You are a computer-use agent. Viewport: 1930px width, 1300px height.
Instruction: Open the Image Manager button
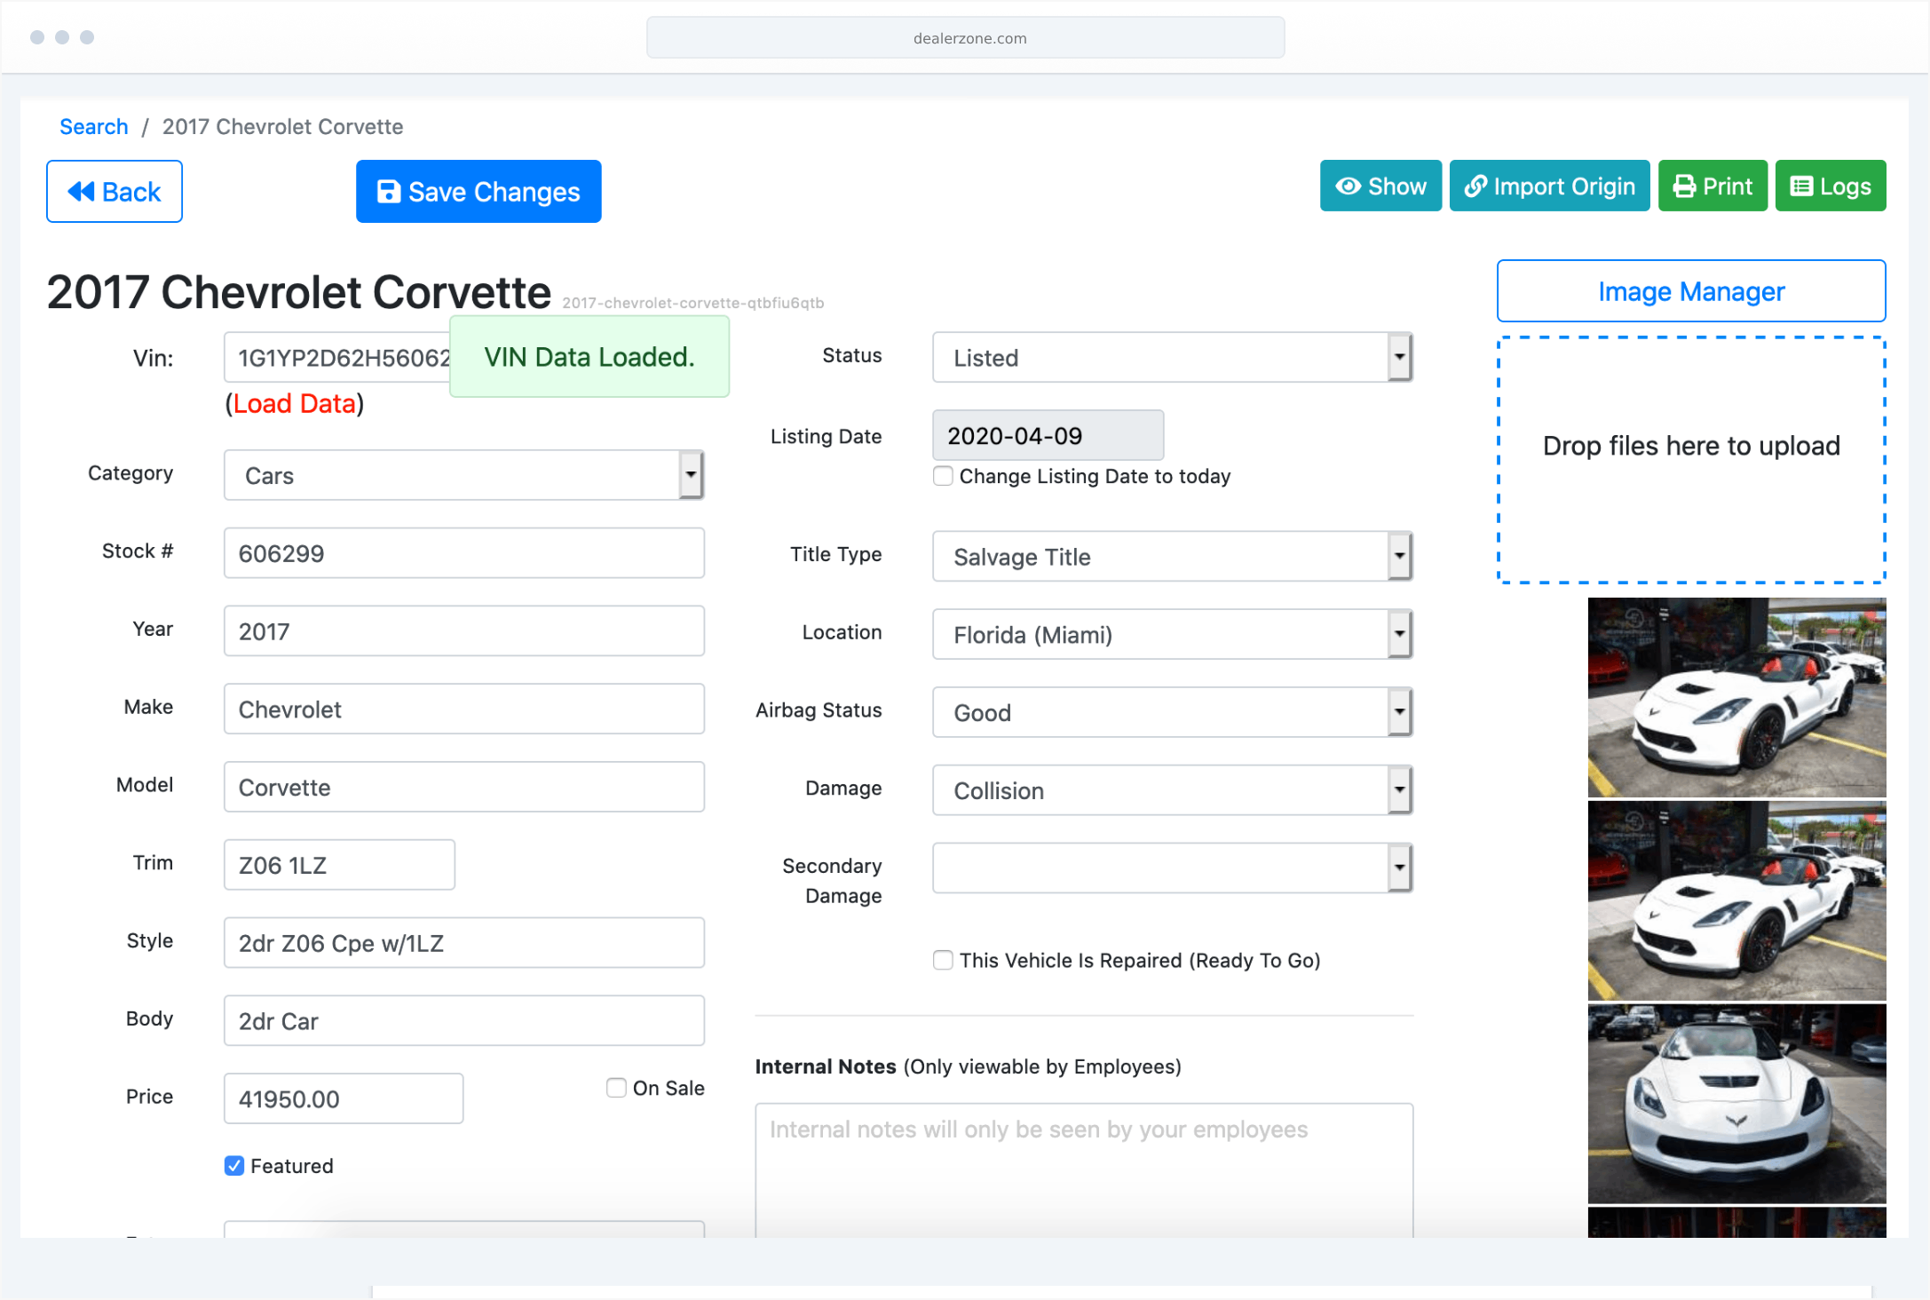(1690, 291)
